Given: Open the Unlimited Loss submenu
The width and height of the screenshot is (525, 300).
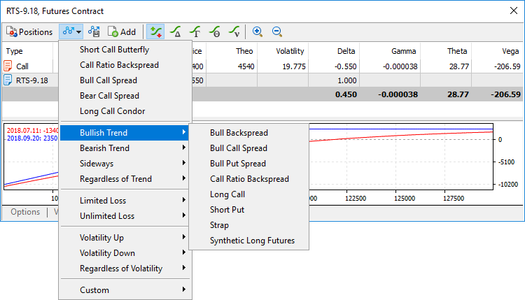Looking at the screenshot, I should 125,216.
